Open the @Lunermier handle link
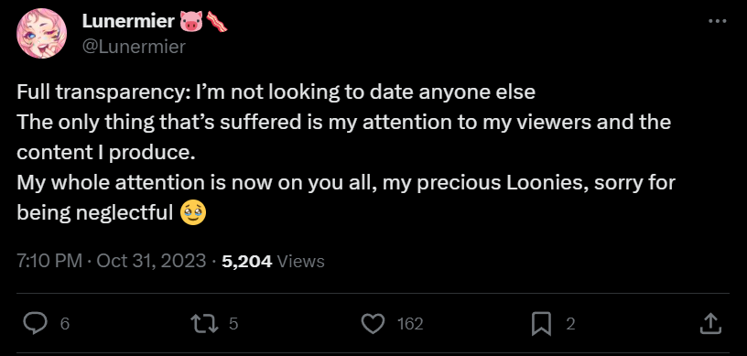The image size is (747, 356). [x=134, y=47]
